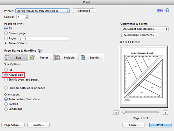
Task: Go to next preview page arrow
Action: [166, 113]
